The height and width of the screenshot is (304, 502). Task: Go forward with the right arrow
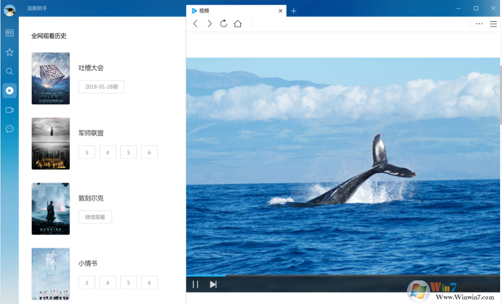point(209,24)
